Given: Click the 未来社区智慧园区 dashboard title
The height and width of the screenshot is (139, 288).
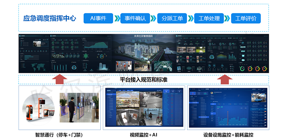Looking at the screenshot, I should (x=143, y=36).
